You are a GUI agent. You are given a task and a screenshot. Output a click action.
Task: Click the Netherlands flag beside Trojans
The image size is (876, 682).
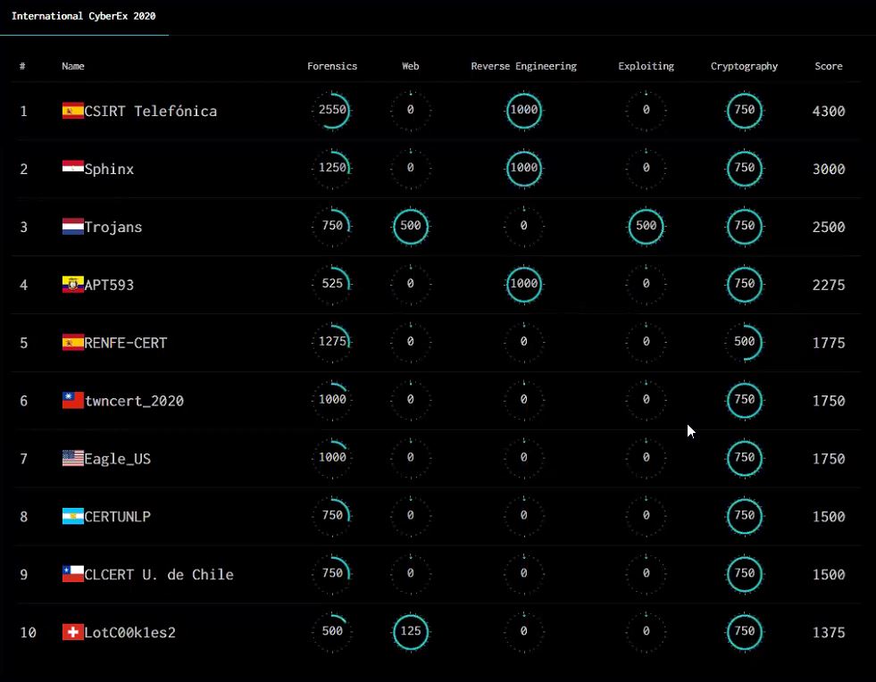click(x=72, y=226)
